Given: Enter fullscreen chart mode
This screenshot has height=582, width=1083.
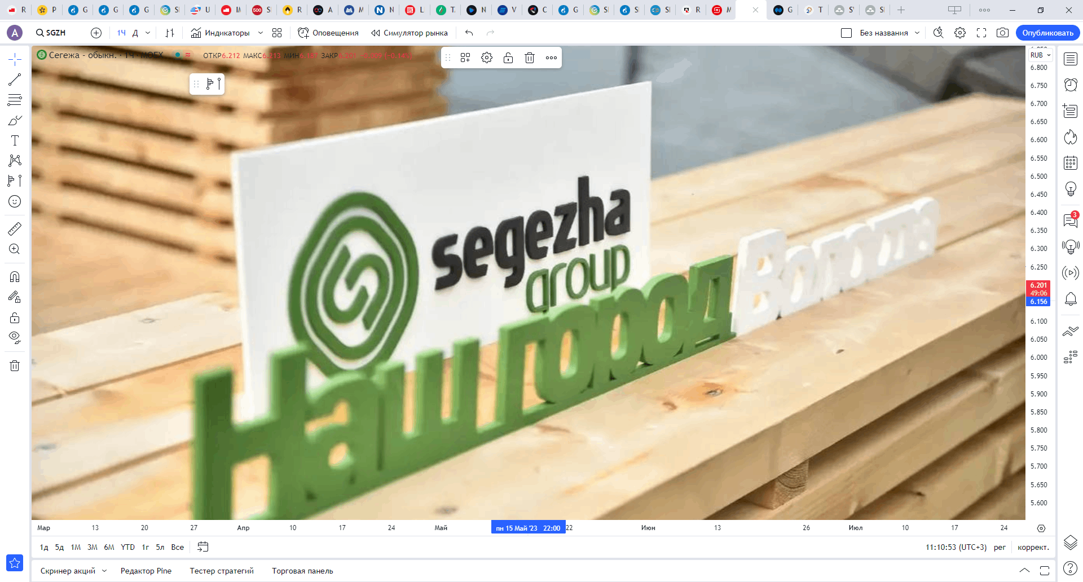Looking at the screenshot, I should (981, 33).
